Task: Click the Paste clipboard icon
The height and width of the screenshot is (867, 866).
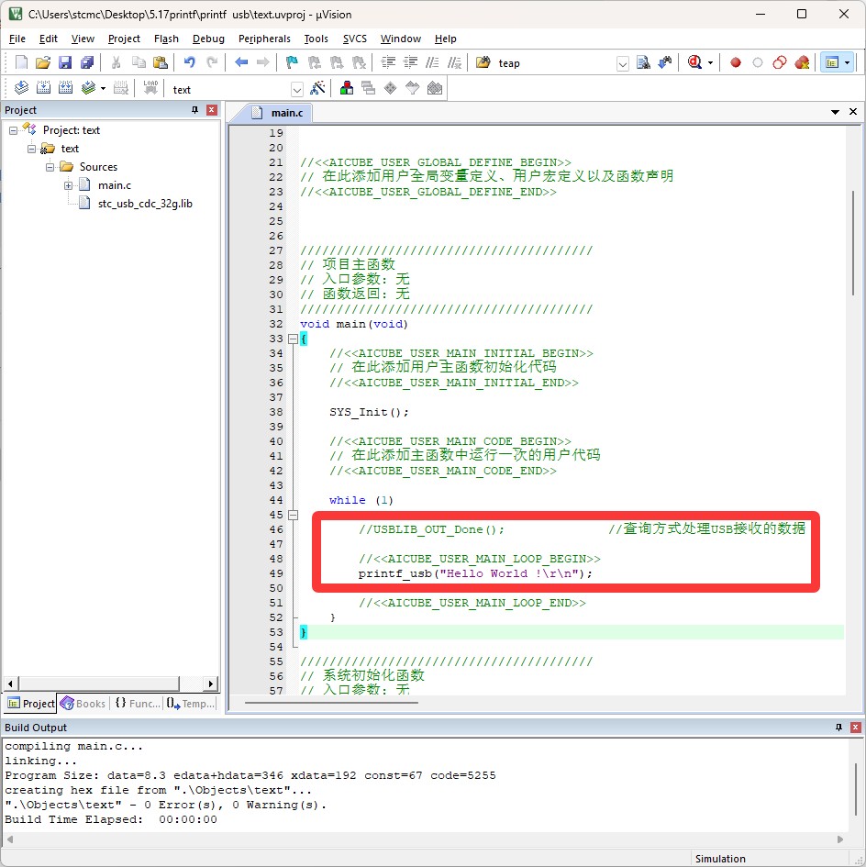Action: tap(161, 62)
